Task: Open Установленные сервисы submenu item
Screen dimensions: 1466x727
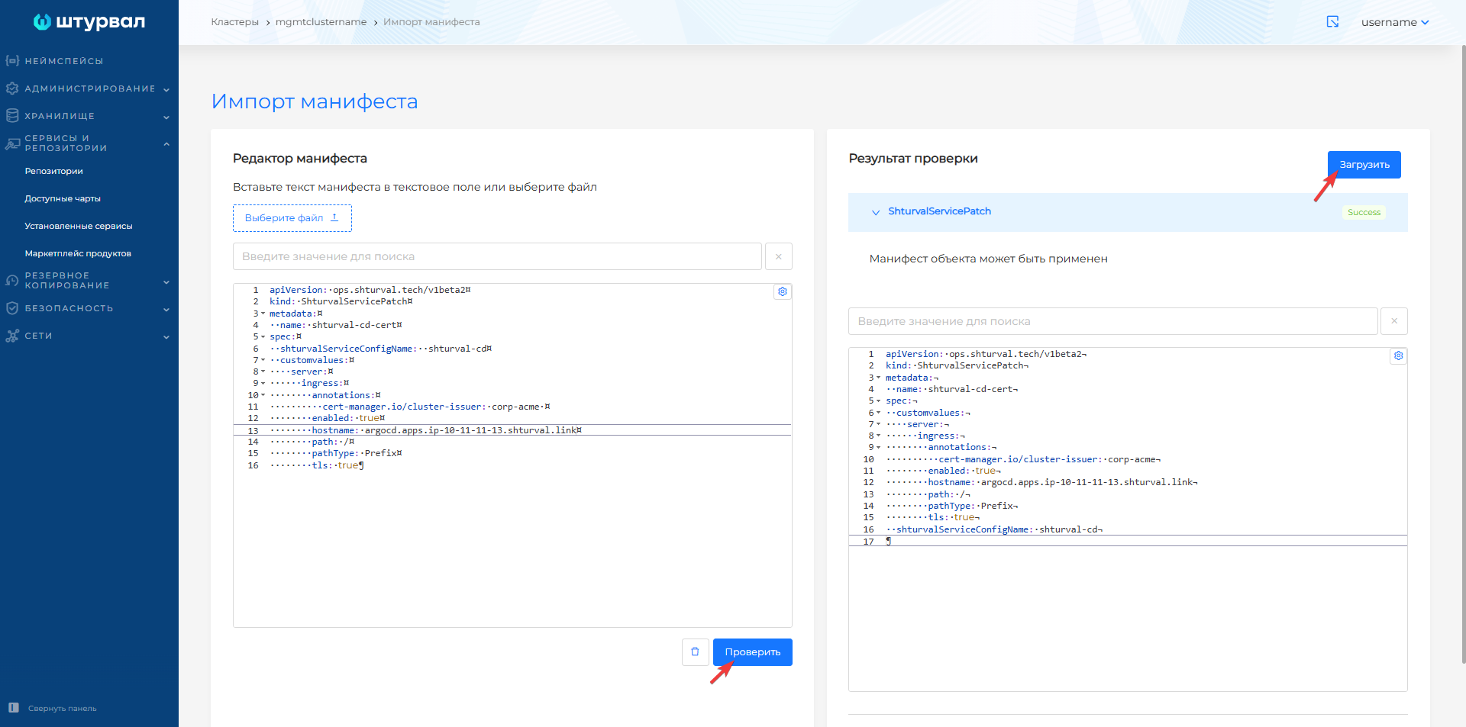Action: (79, 226)
